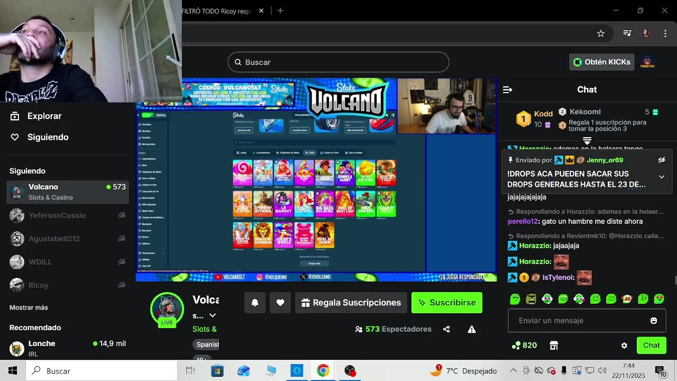Screen dimensions: 677x381
Task: Show hidden system tray icons
Action: tap(513, 371)
